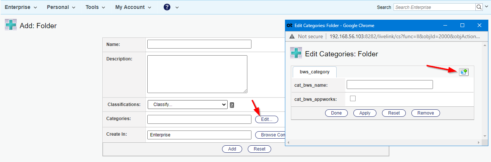Image resolution: width=491 pixels, height=162 pixels.
Task: Select the bws_category tab
Action: (x=315, y=72)
